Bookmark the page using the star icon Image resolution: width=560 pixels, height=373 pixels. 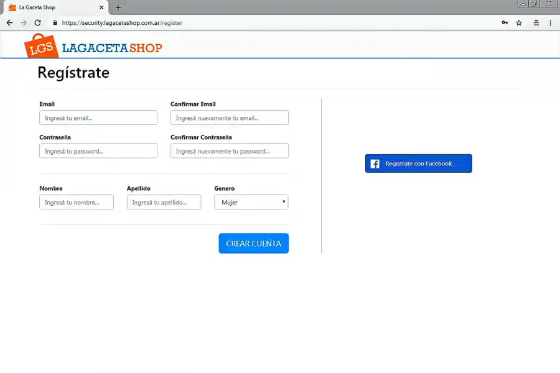tap(519, 22)
